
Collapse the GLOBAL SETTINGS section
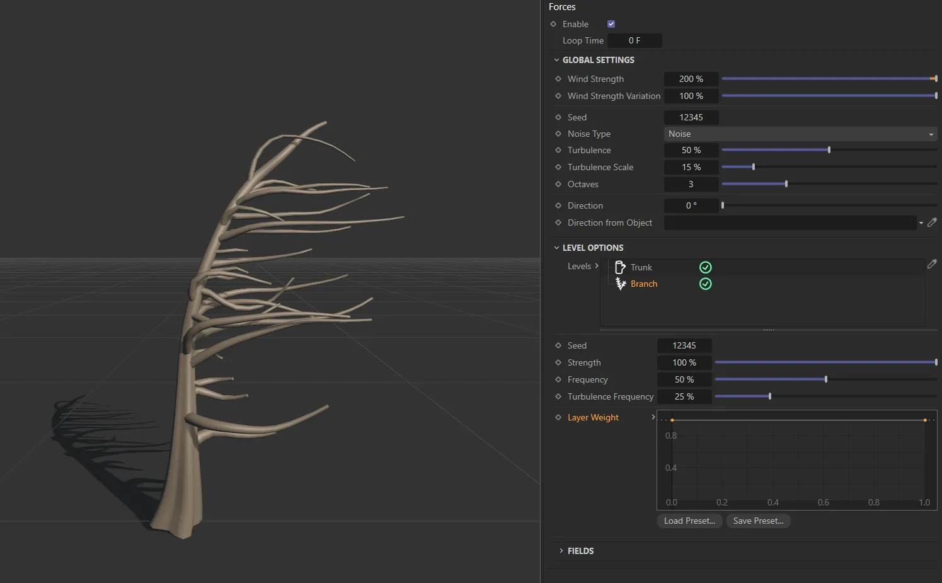point(556,60)
